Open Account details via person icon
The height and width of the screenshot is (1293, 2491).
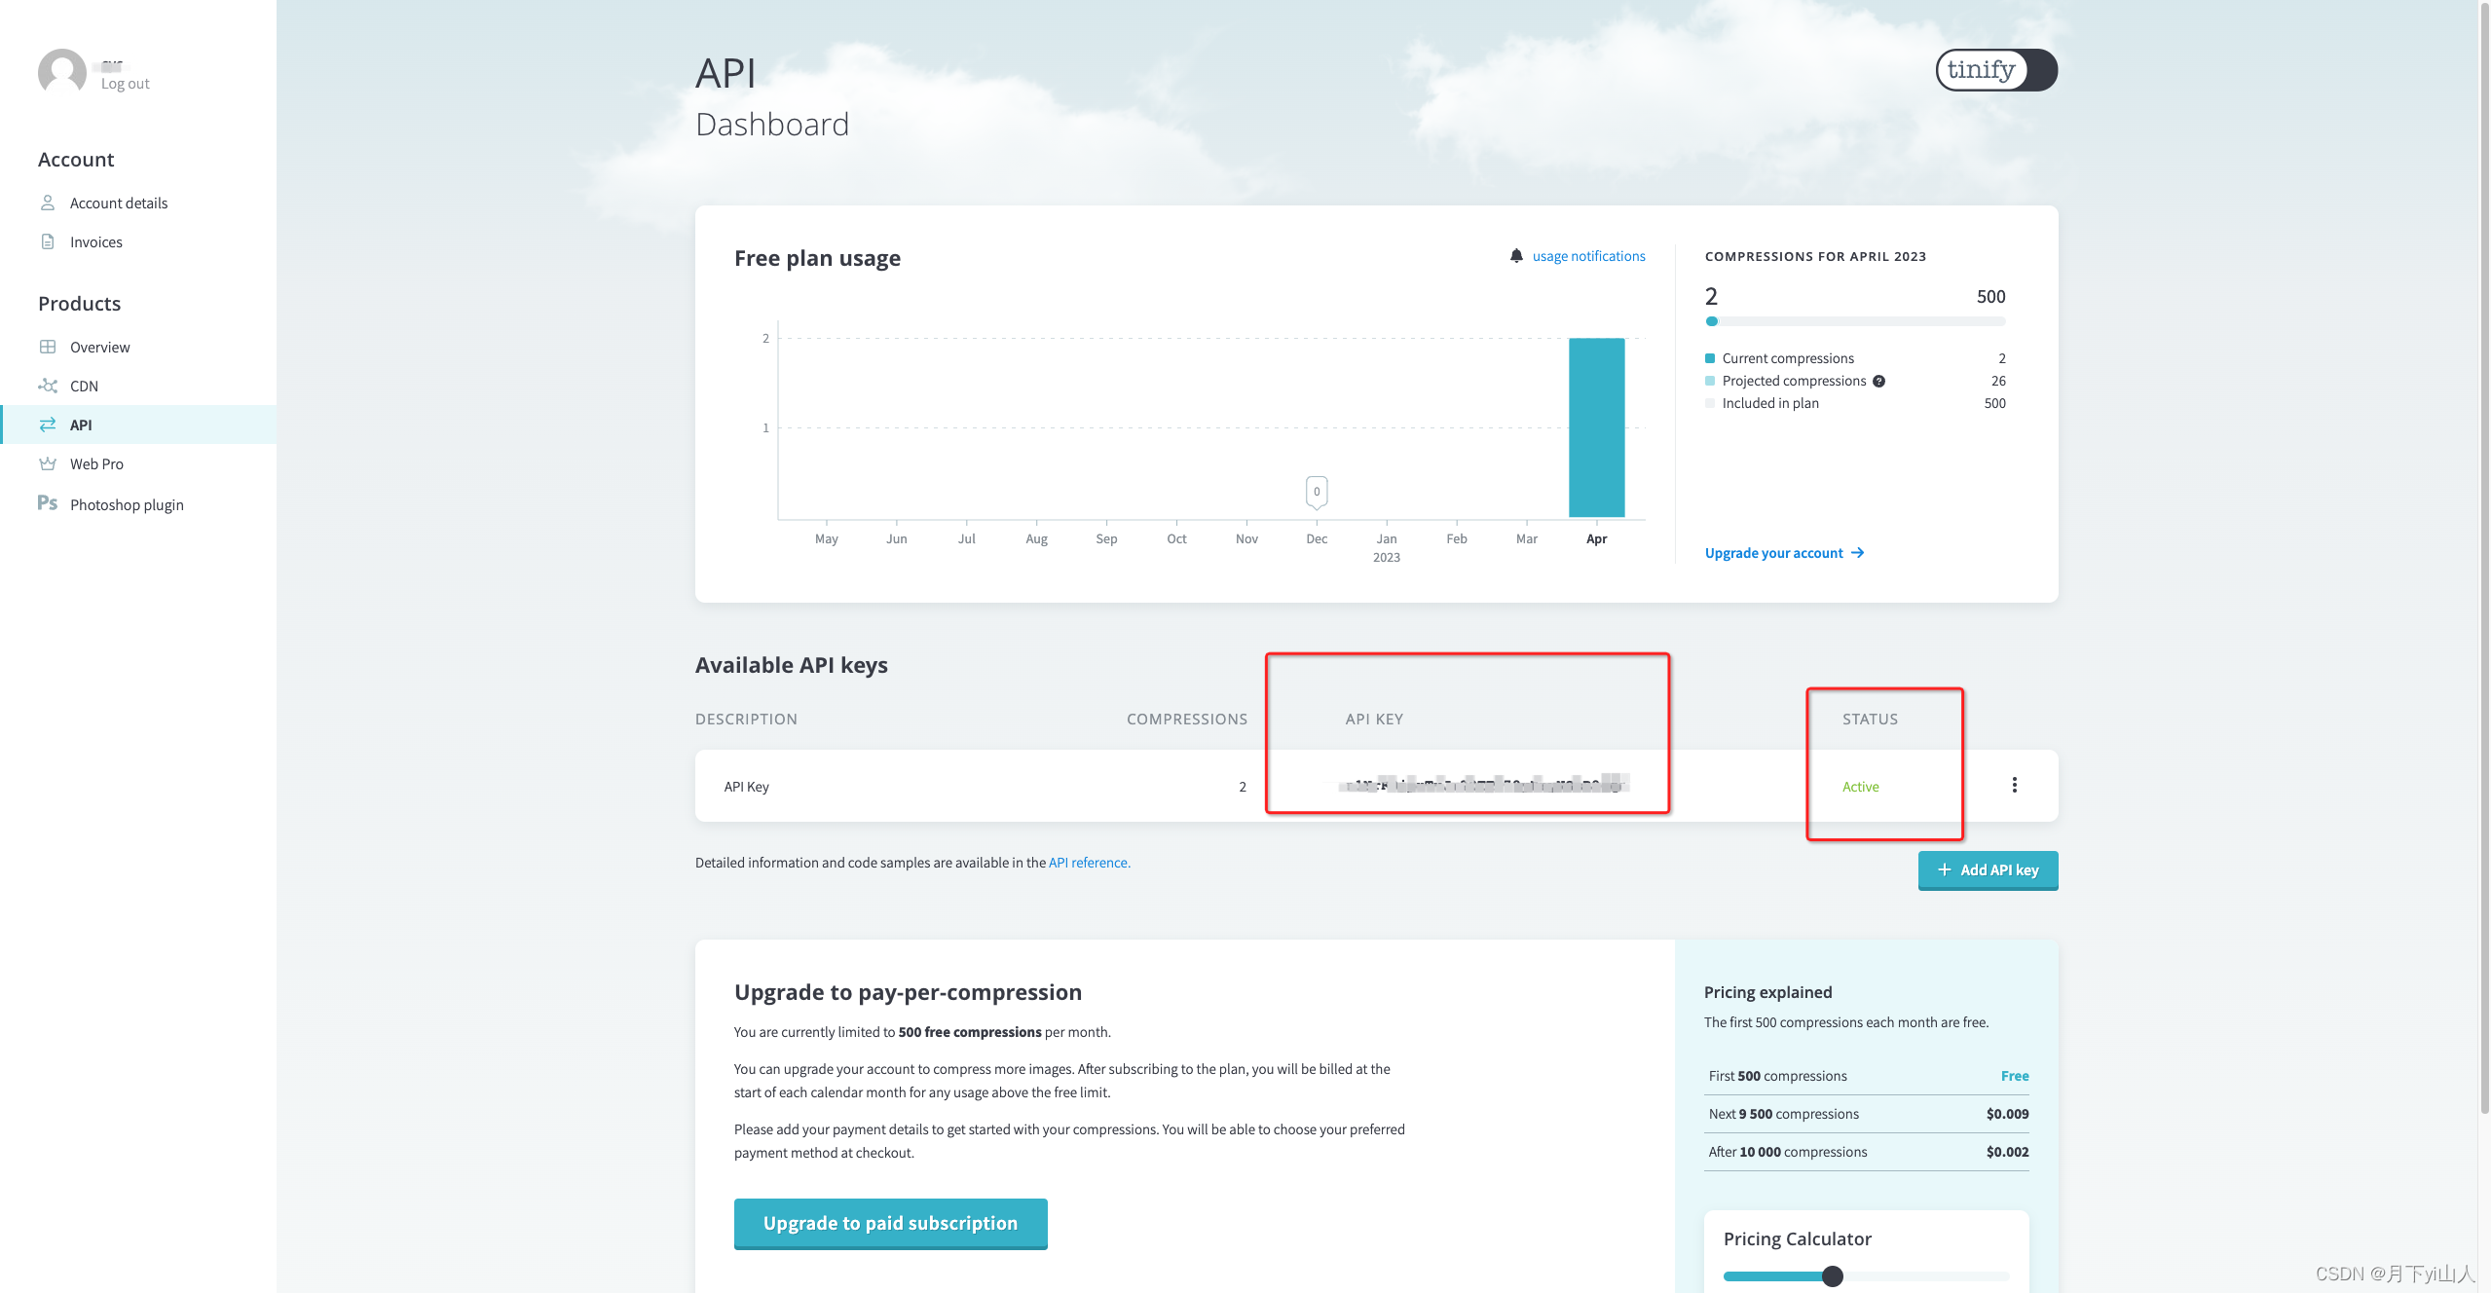48,203
